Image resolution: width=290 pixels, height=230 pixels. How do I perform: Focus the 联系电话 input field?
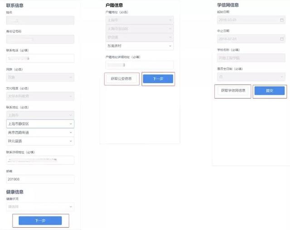pyautogui.click(x=40, y=58)
